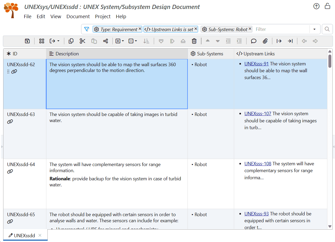The width and height of the screenshot is (335, 242).
Task: Click the vertical scrollbar thumb
Action: (330, 61)
